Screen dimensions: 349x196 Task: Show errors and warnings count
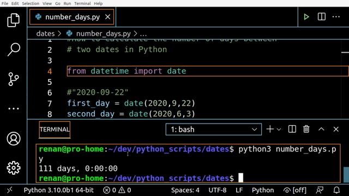click(117, 190)
